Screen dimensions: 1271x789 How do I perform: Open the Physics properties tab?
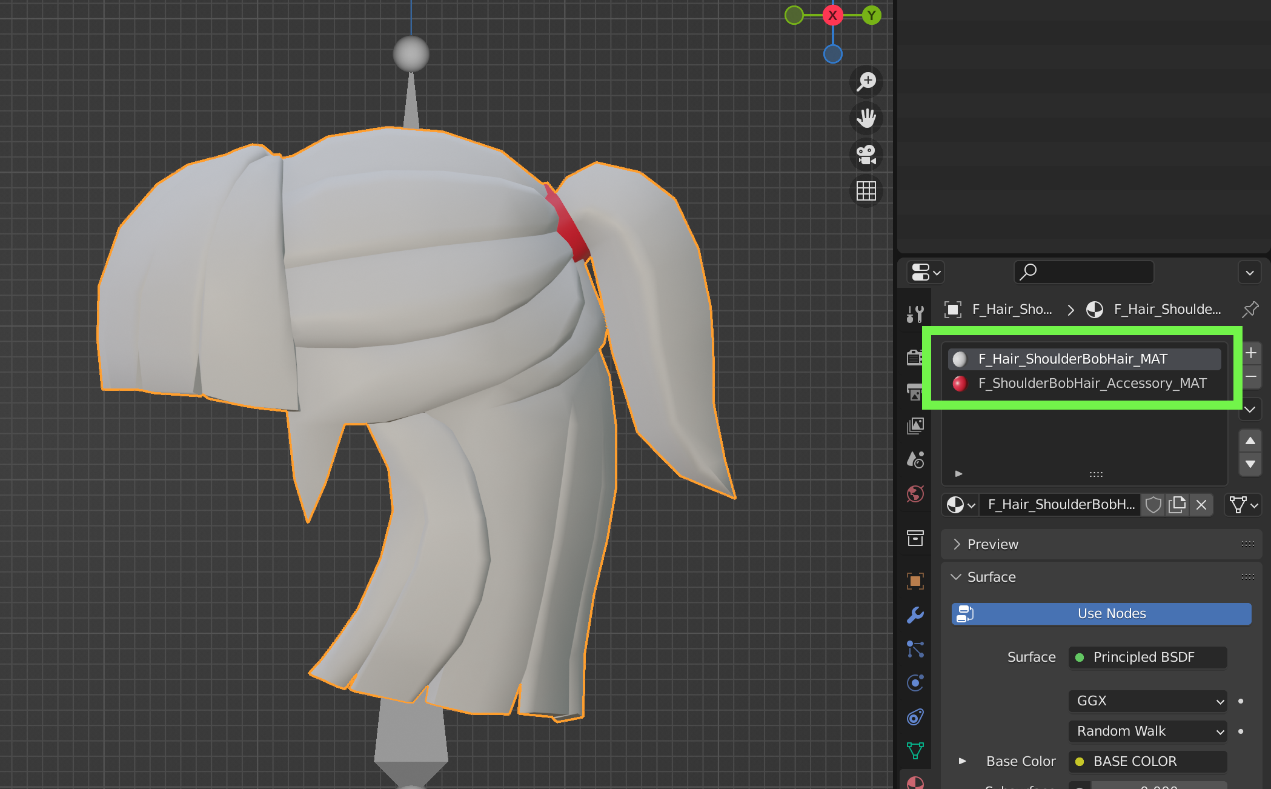coord(915,683)
